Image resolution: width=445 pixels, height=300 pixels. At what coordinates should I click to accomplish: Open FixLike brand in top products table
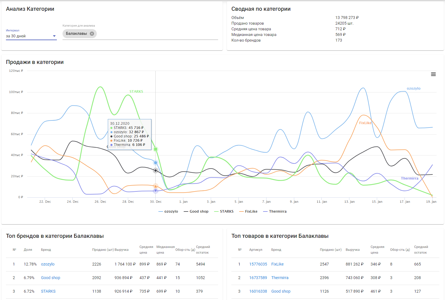point(277,264)
